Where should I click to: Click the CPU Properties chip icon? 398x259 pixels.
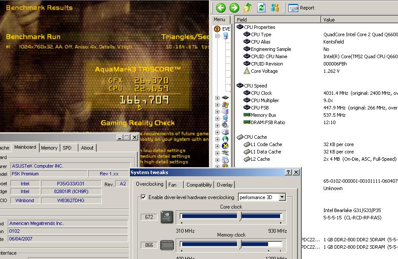[x=240, y=27]
